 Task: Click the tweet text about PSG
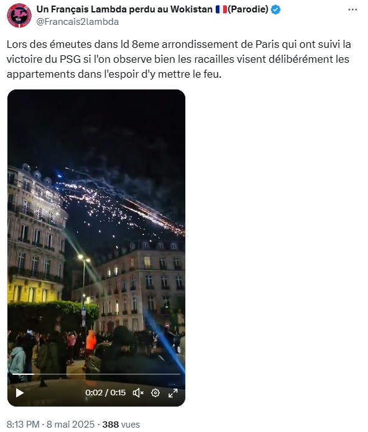pos(179,59)
